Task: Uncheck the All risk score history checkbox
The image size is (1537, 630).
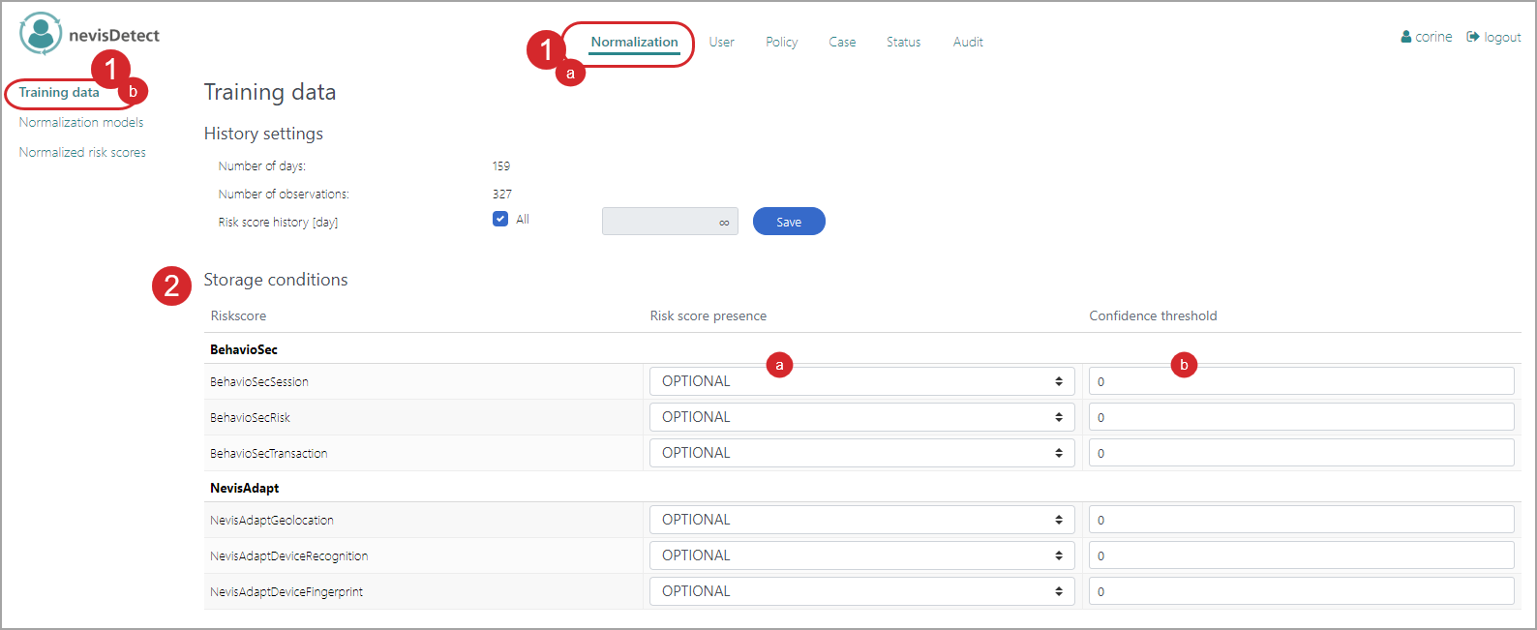Action: pyautogui.click(x=500, y=219)
